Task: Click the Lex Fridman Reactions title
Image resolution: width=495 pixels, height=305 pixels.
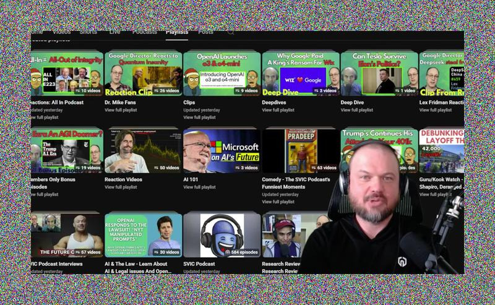Action: coord(441,102)
